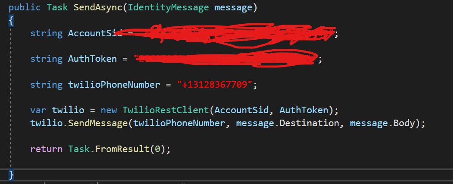Click the horizontal splitter bar below code

[226, 169]
